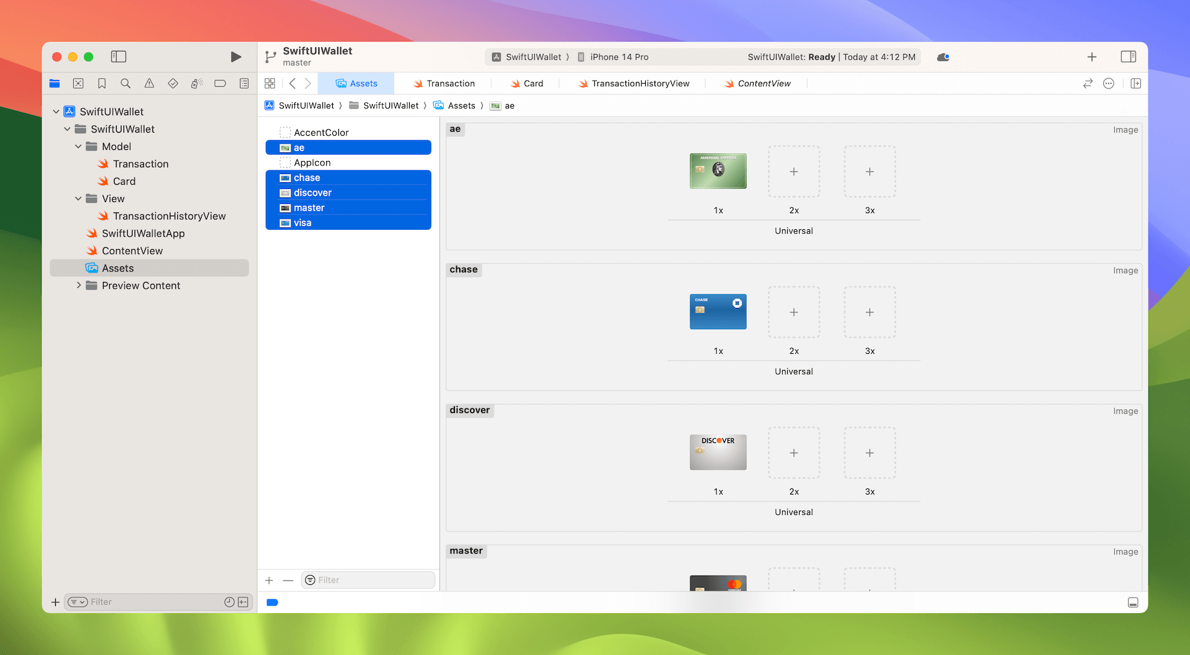Open the Bookmark navigator
Image resolution: width=1190 pixels, height=655 pixels.
pos(102,84)
